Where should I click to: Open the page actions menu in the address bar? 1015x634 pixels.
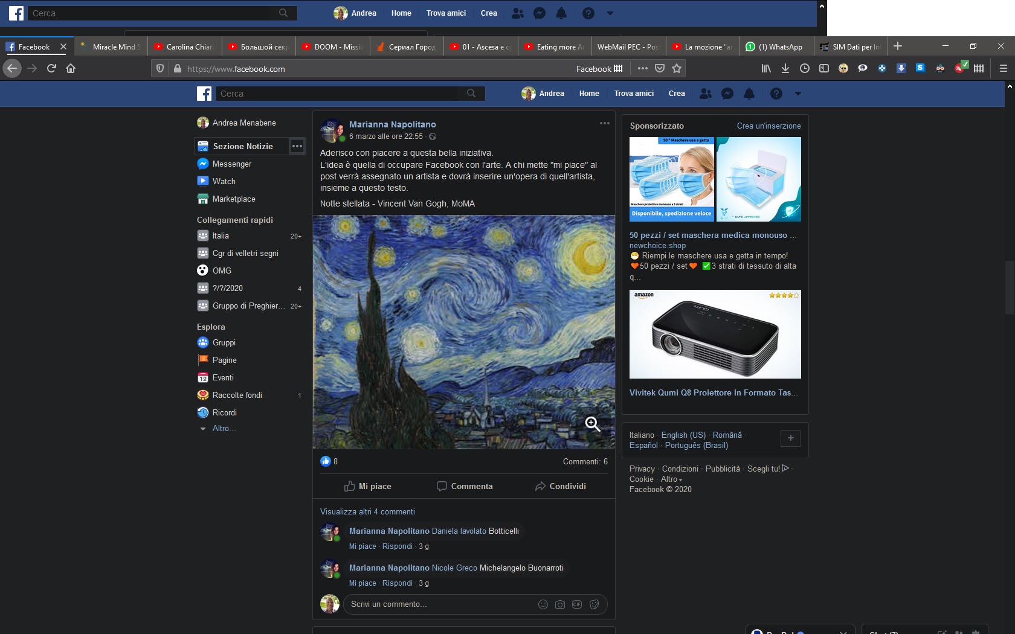click(643, 68)
